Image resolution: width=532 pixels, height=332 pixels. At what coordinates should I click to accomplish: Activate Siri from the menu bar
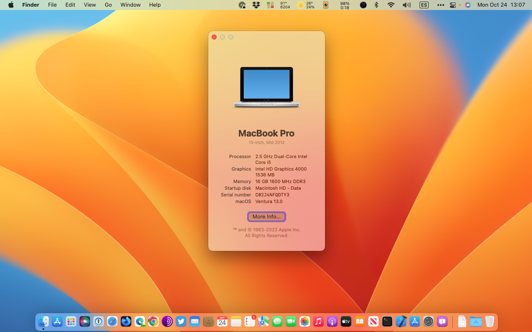click(468, 5)
